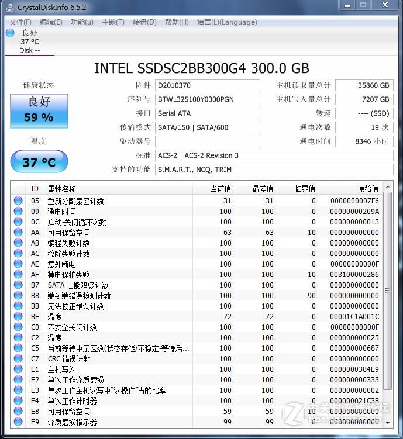
Task: Click status orb for E2 单次工作介质磨损
Action: [18, 379]
